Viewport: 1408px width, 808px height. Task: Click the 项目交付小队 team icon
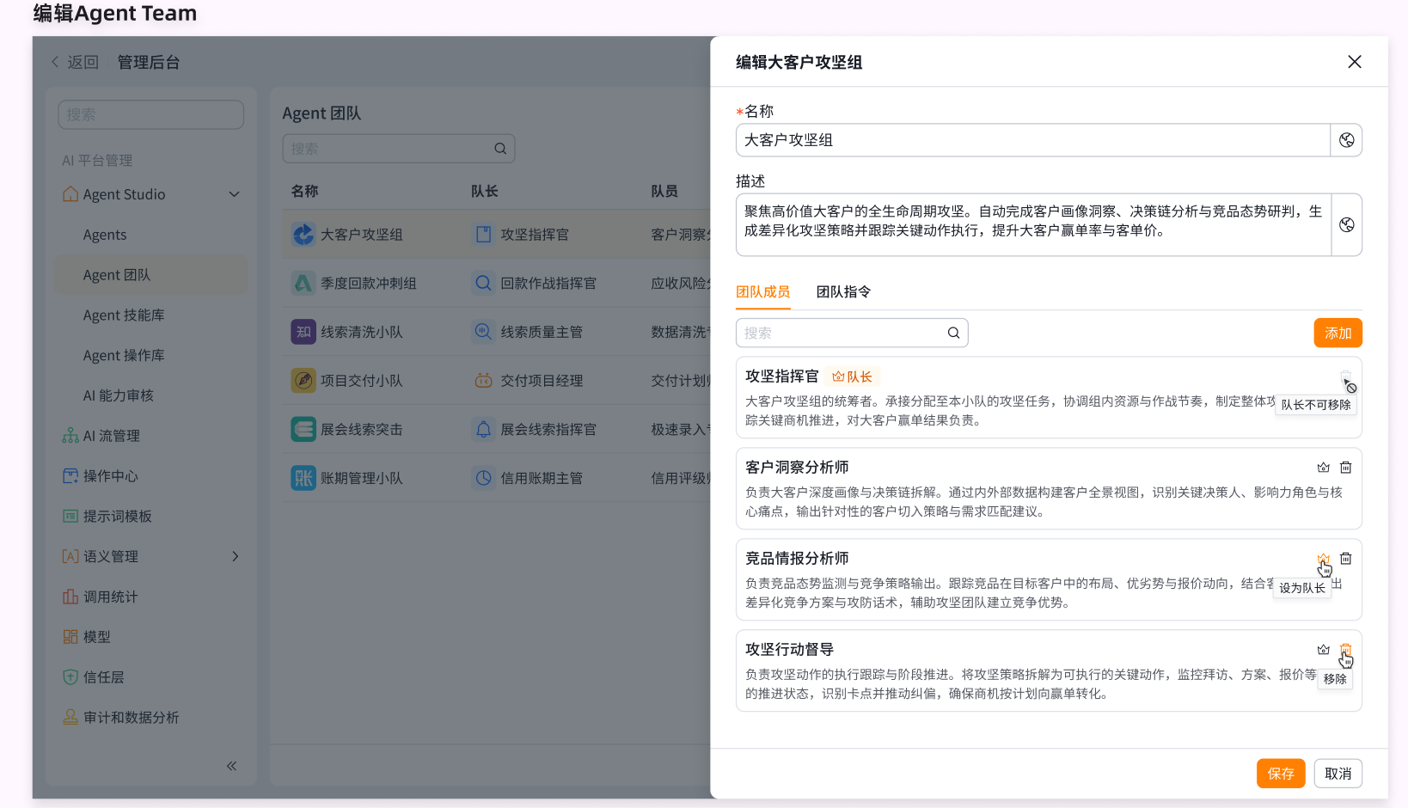click(303, 380)
